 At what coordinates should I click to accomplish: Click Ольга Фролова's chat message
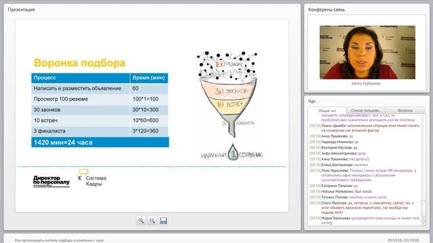[362, 208]
